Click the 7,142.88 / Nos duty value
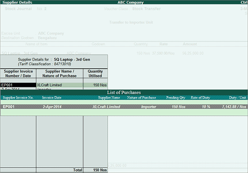Screen dimensions: 248x173 point(234,107)
